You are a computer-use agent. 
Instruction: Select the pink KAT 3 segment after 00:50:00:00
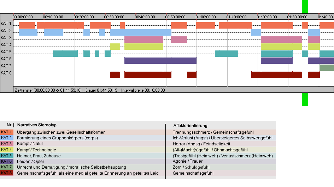click(179, 40)
